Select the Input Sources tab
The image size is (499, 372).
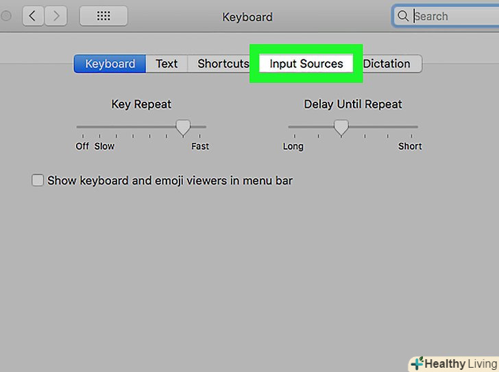click(306, 64)
